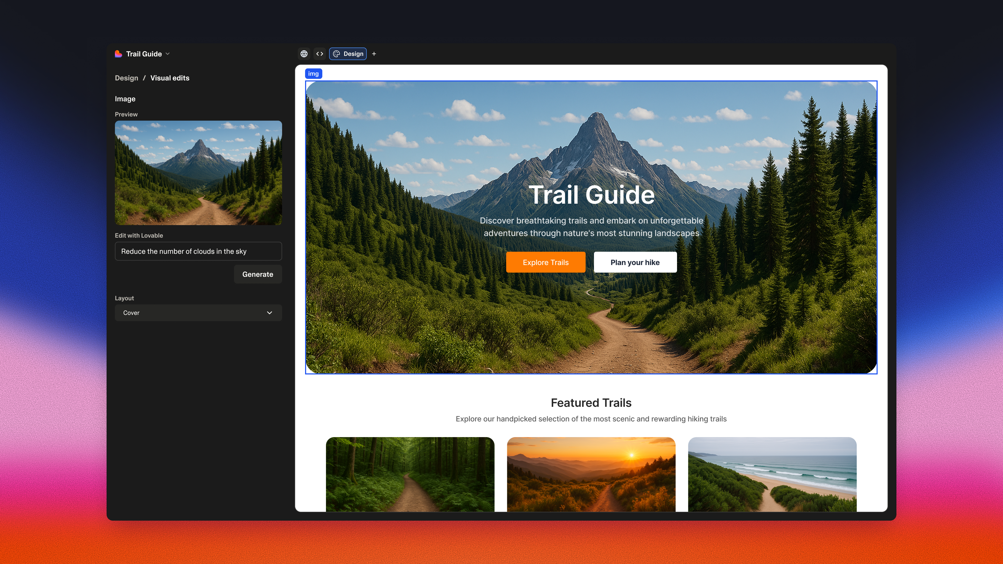Screen dimensions: 1003x564
Task: Click the image preview thumbnail
Action: (198, 172)
